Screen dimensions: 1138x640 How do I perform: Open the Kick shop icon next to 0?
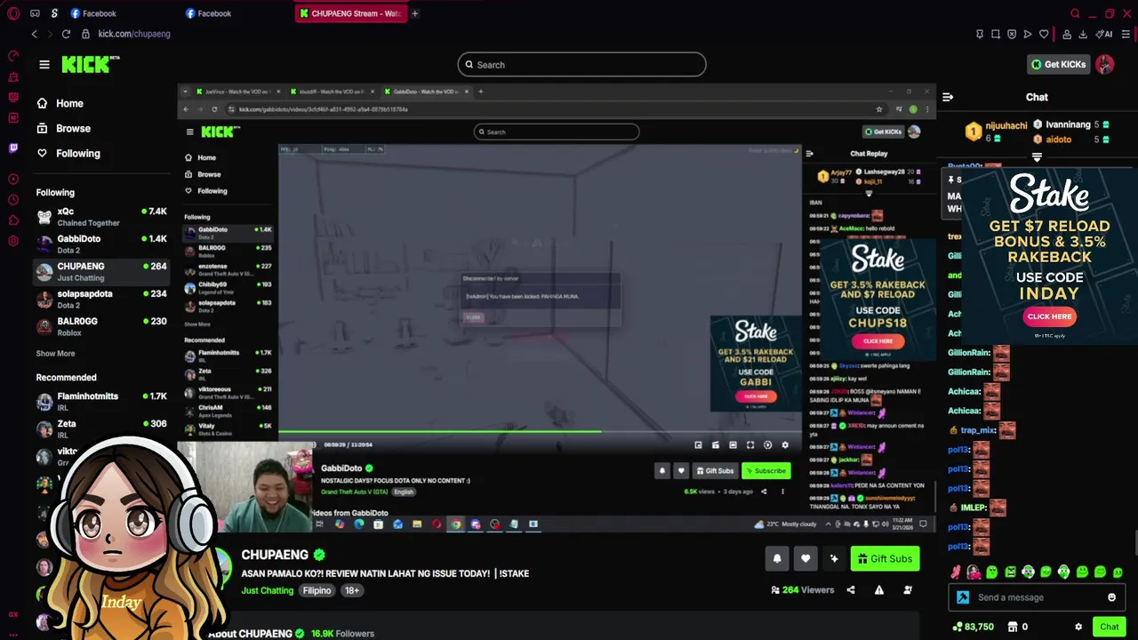[x=1012, y=627]
